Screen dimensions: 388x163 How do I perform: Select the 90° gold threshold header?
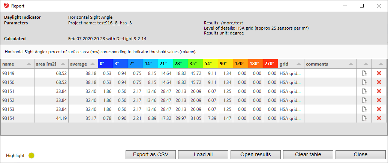tap(225, 64)
